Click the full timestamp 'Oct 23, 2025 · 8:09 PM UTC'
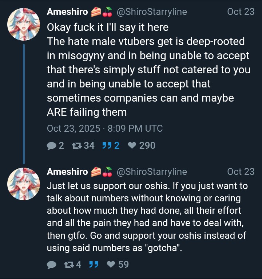 pos(105,128)
